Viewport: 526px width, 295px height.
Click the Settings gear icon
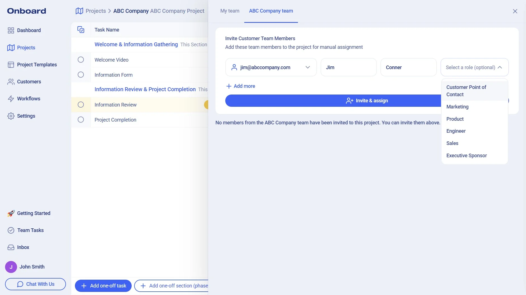point(11,116)
